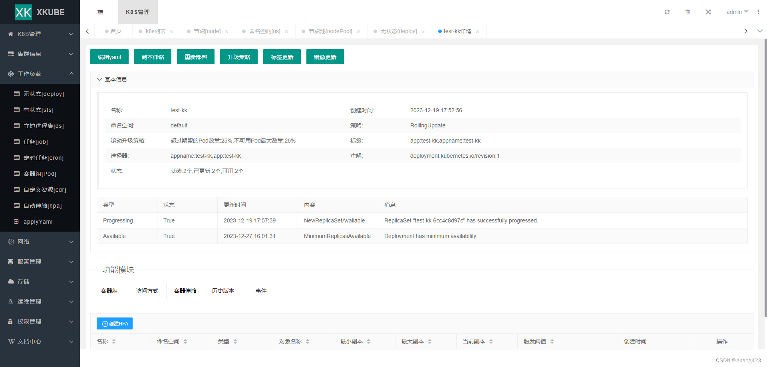Switch to the 容器组 function tab
This screenshot has height=367, width=767.
point(109,291)
